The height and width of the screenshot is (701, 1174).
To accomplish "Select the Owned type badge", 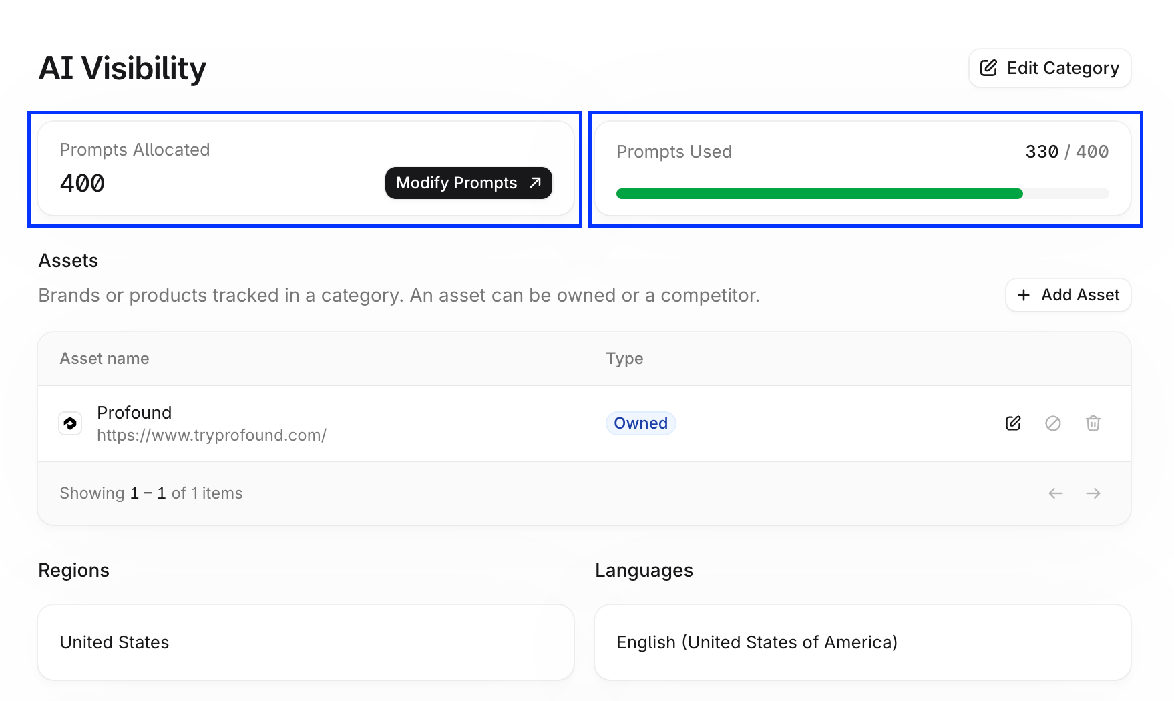I will click(641, 423).
